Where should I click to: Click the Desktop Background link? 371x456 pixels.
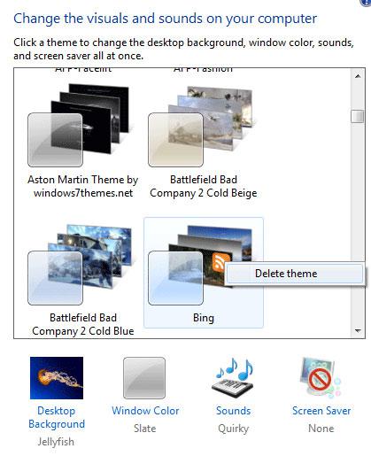(x=57, y=417)
